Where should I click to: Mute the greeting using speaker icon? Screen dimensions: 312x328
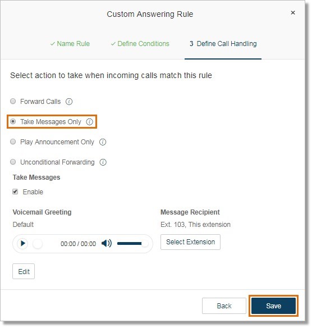(x=107, y=243)
